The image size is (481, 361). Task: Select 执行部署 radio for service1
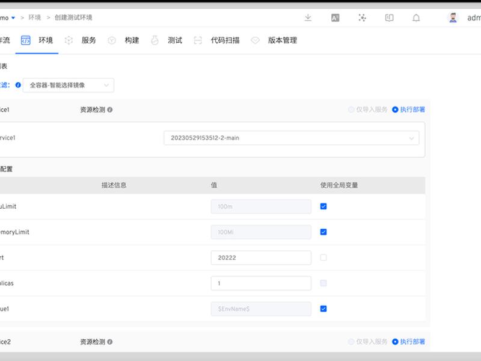[x=395, y=110]
